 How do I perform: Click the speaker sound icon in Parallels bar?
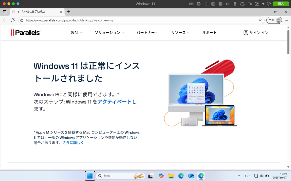click(x=228, y=4)
